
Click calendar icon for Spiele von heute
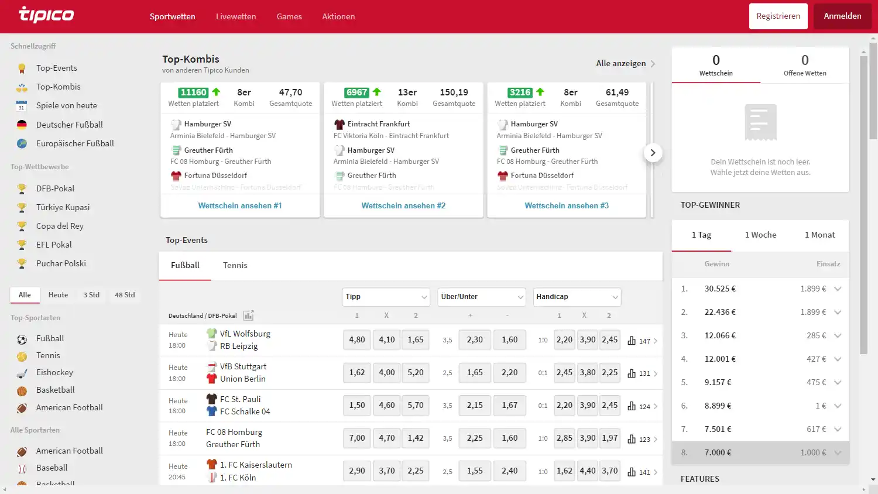[x=22, y=105]
